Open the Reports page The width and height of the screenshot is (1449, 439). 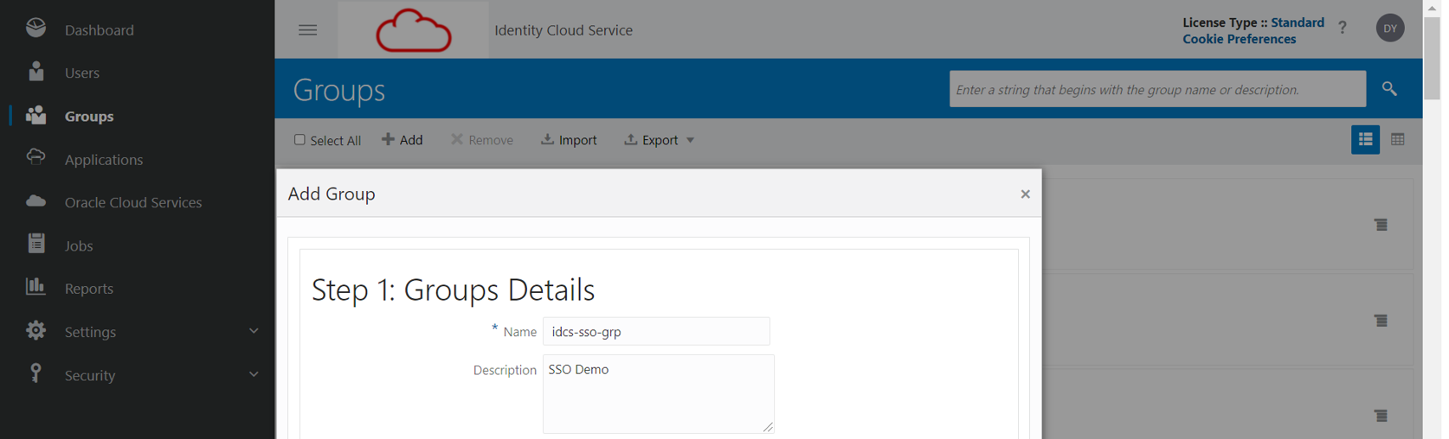[x=89, y=289]
